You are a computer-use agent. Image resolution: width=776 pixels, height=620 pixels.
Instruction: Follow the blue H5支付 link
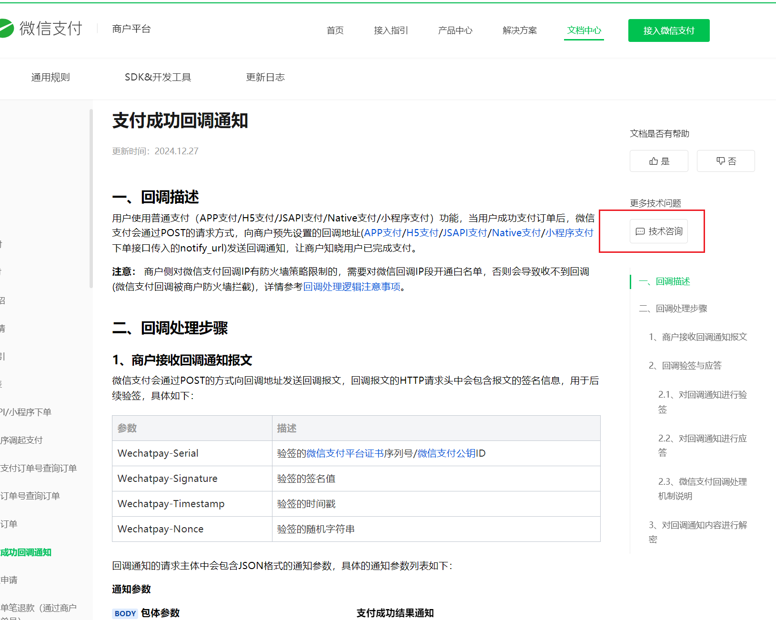pos(422,233)
